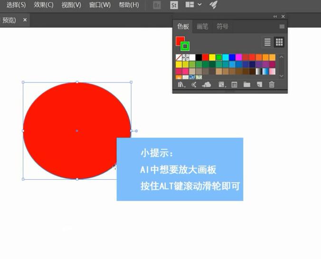Click the Delete Swatch trash icon

tap(272, 84)
